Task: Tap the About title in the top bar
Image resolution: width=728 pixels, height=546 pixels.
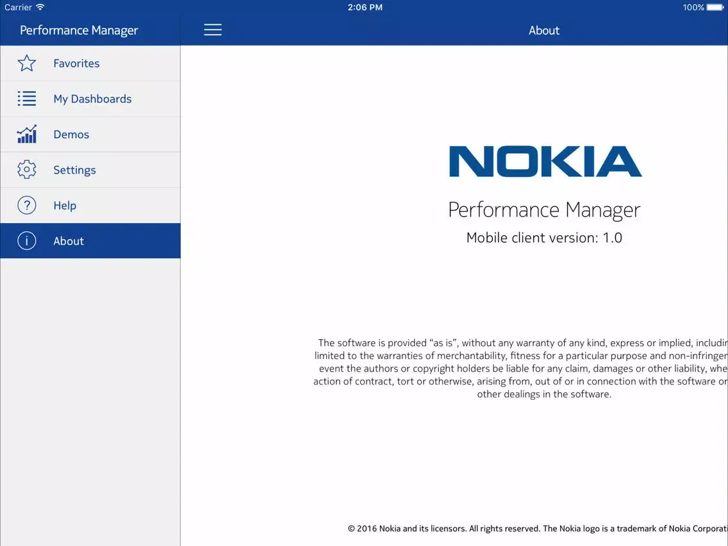Action: [x=544, y=30]
